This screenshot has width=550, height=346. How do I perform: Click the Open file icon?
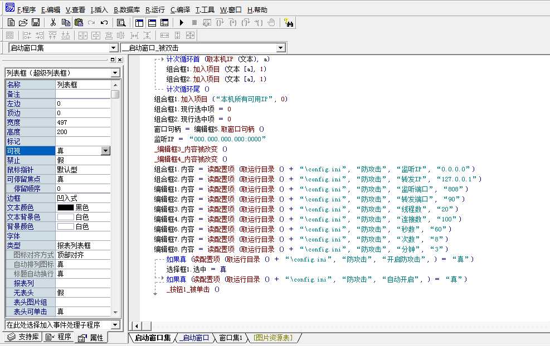click(25, 22)
